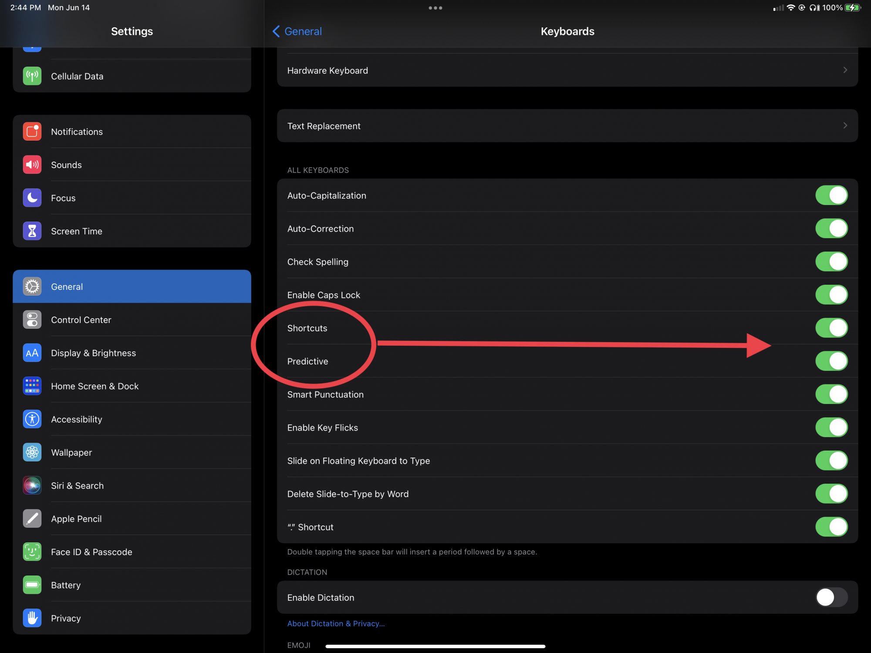
Task: Open the Cellular Data antenna icon
Action: pos(32,76)
